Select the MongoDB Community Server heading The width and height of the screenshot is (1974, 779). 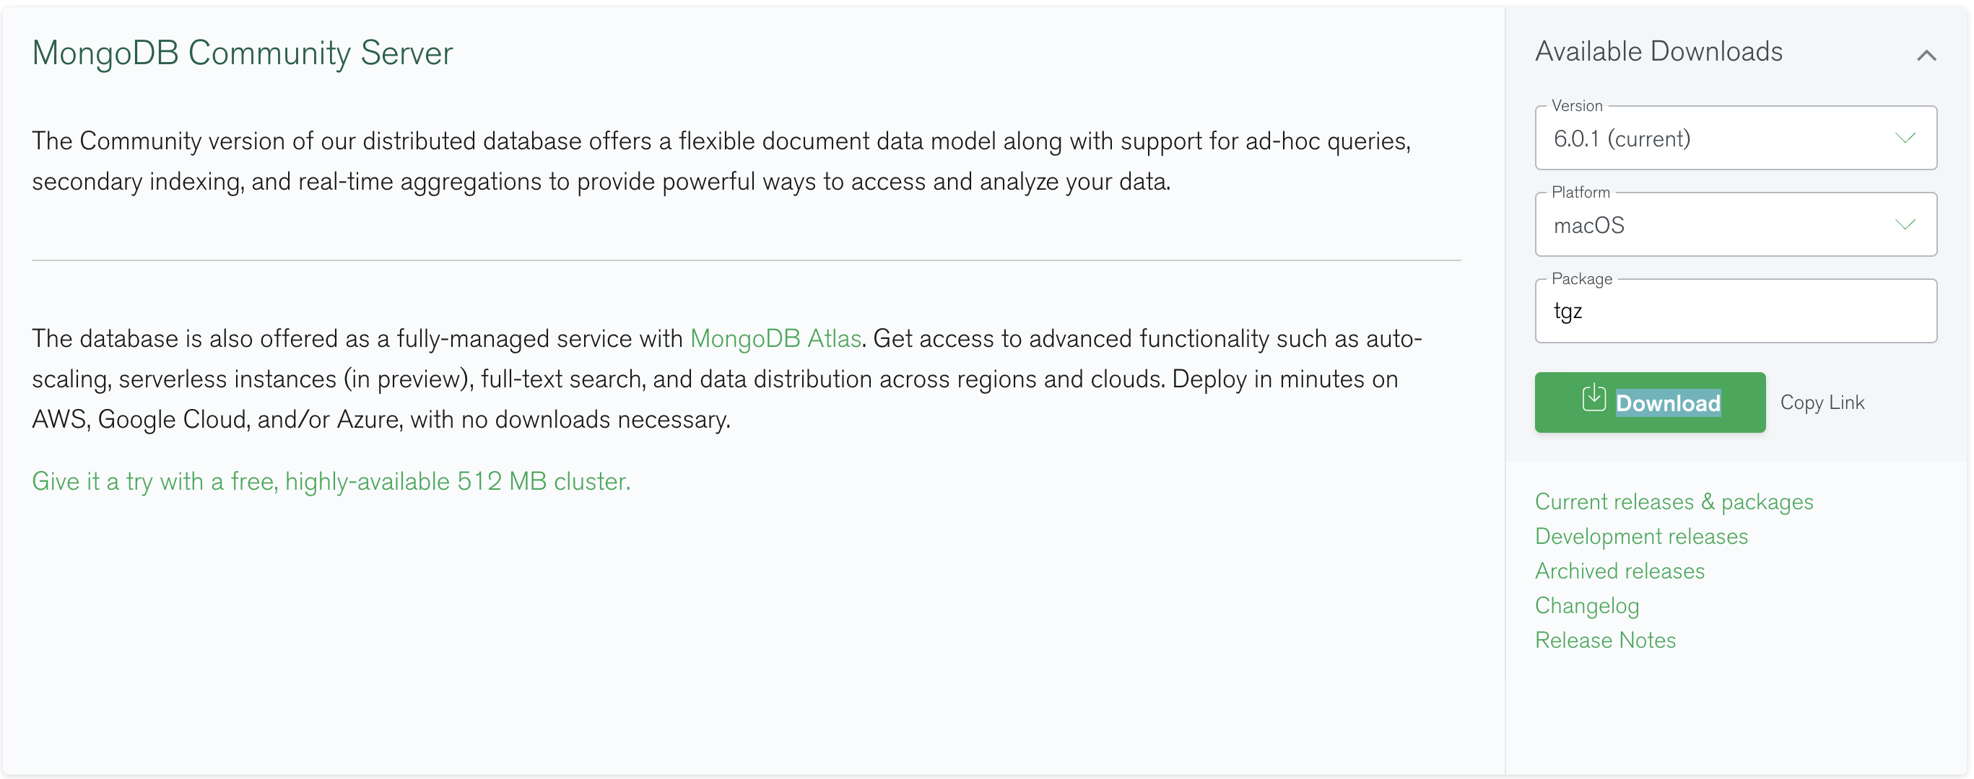coord(242,53)
